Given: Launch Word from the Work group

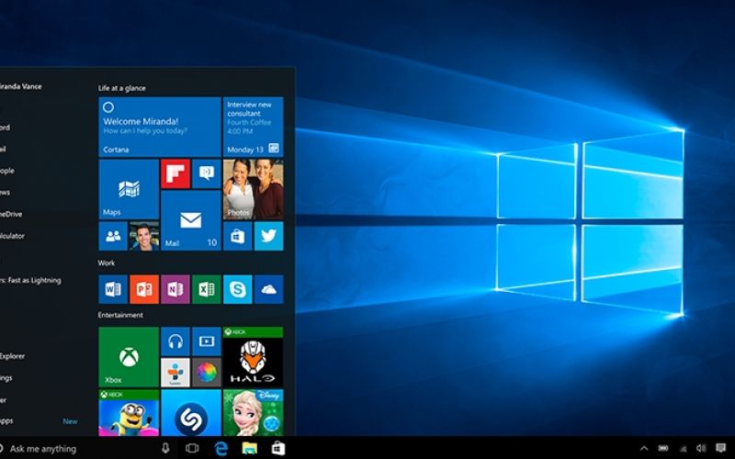Looking at the screenshot, I should tap(113, 289).
